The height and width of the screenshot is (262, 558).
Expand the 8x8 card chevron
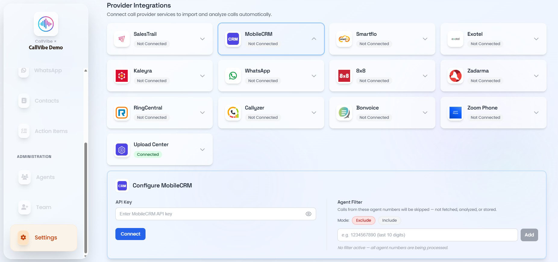425,76
